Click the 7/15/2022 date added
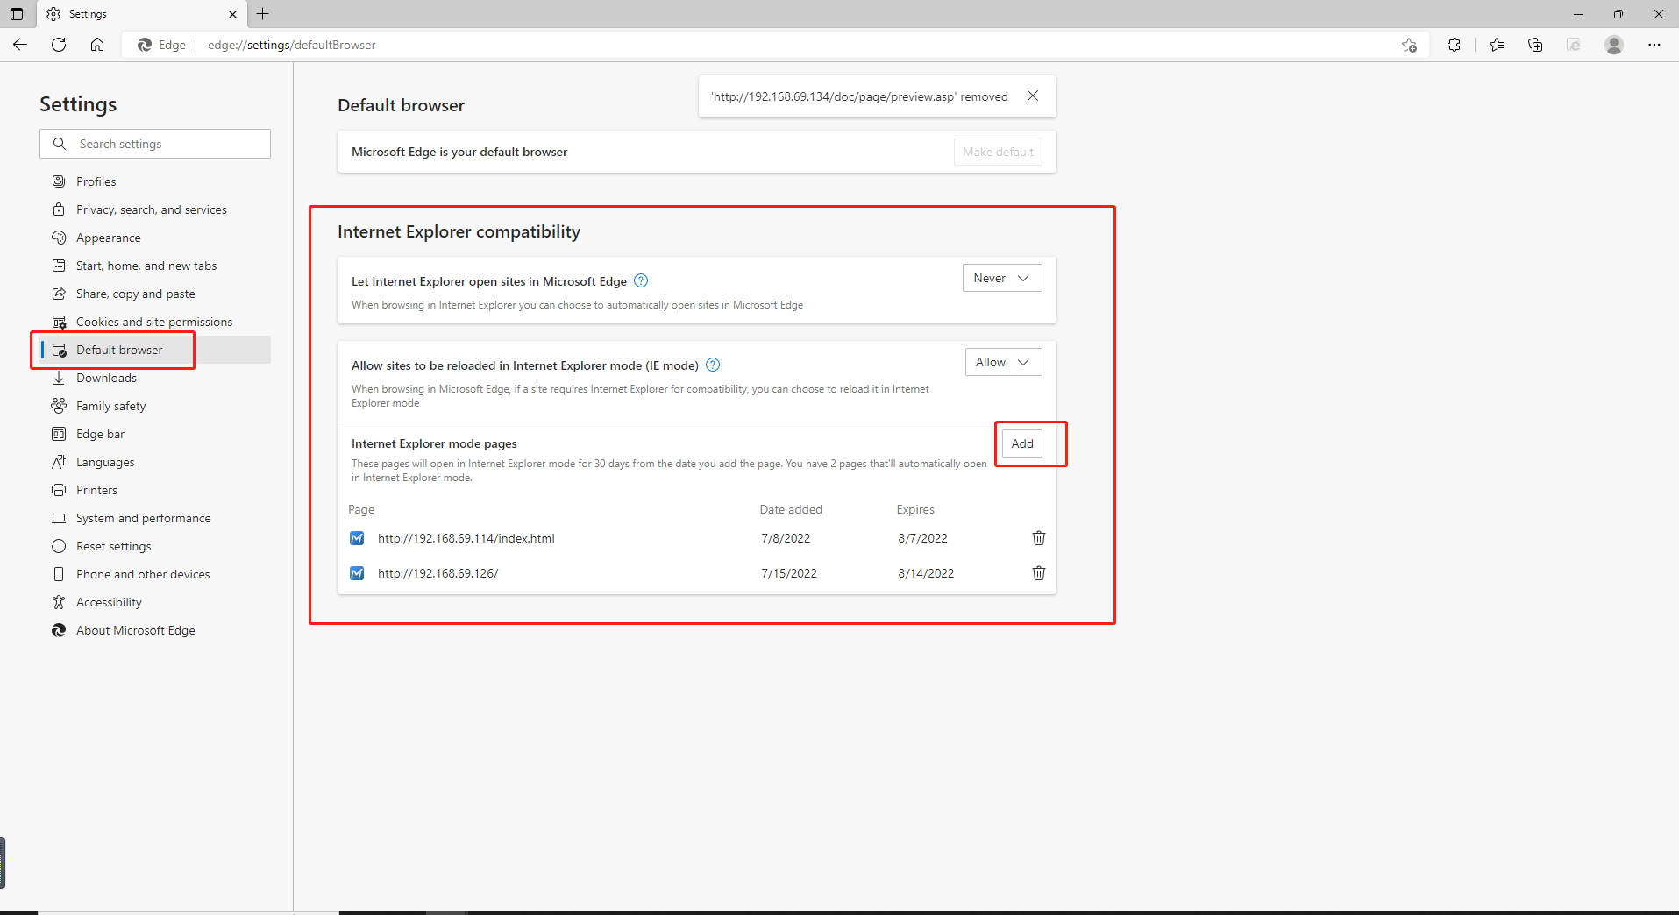 pyautogui.click(x=789, y=573)
